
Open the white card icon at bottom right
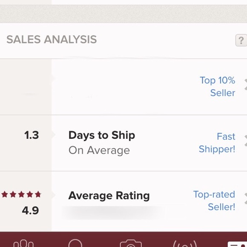237,244
